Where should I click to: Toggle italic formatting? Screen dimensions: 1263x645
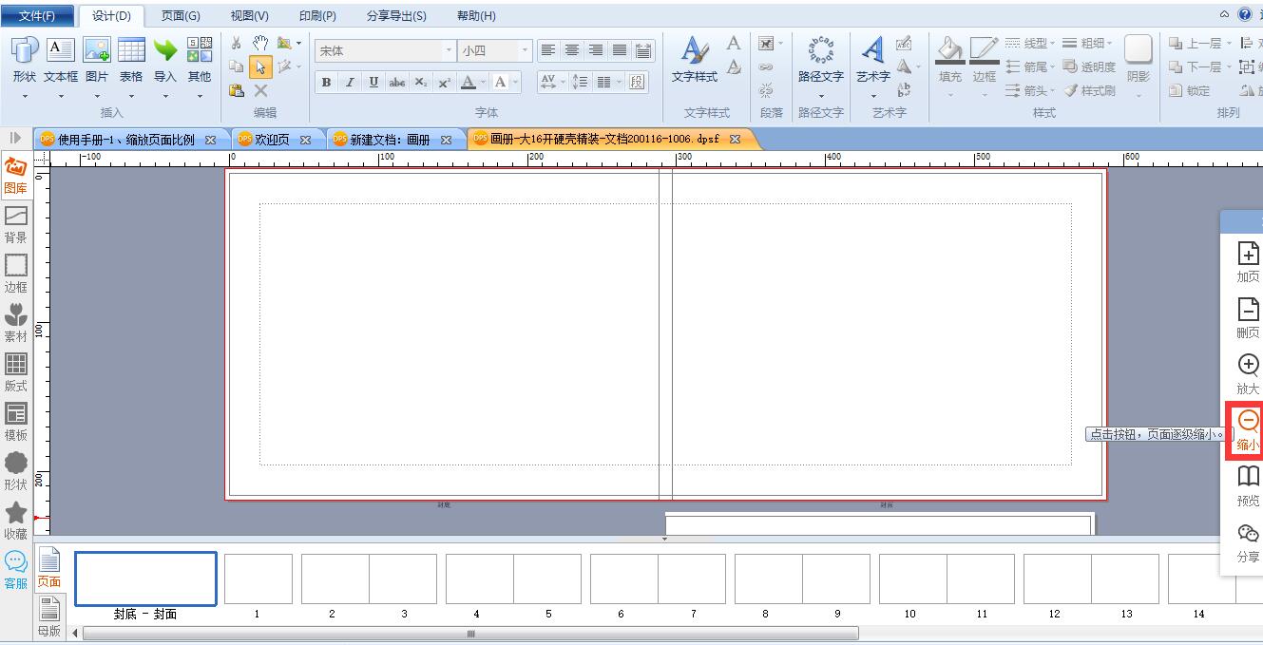tap(350, 83)
